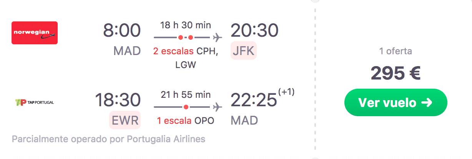
Task: Click the return flight airplane icon
Action: click(x=217, y=107)
